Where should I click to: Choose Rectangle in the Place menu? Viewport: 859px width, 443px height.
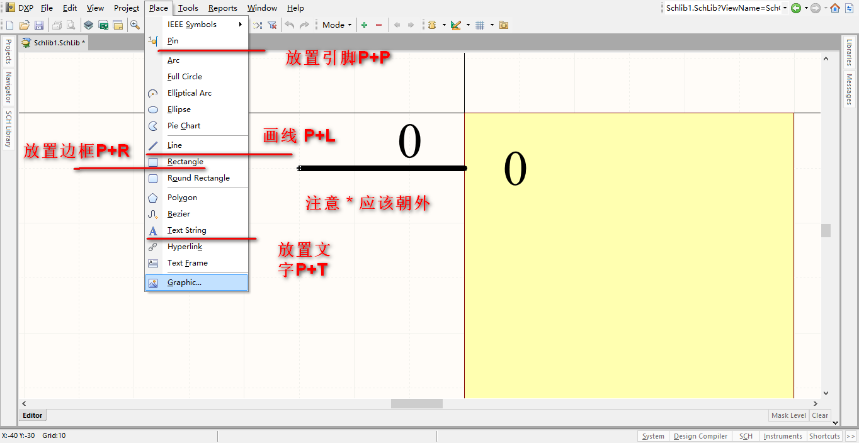pyautogui.click(x=185, y=162)
